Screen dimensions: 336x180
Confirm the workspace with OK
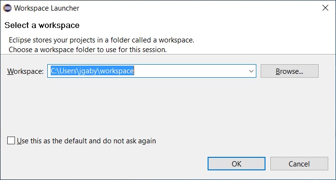[237, 164]
